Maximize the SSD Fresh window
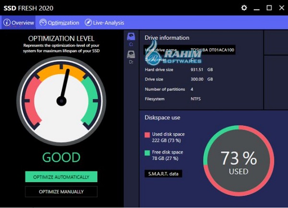This screenshot has width=288, height=208. pyautogui.click(x=269, y=8)
